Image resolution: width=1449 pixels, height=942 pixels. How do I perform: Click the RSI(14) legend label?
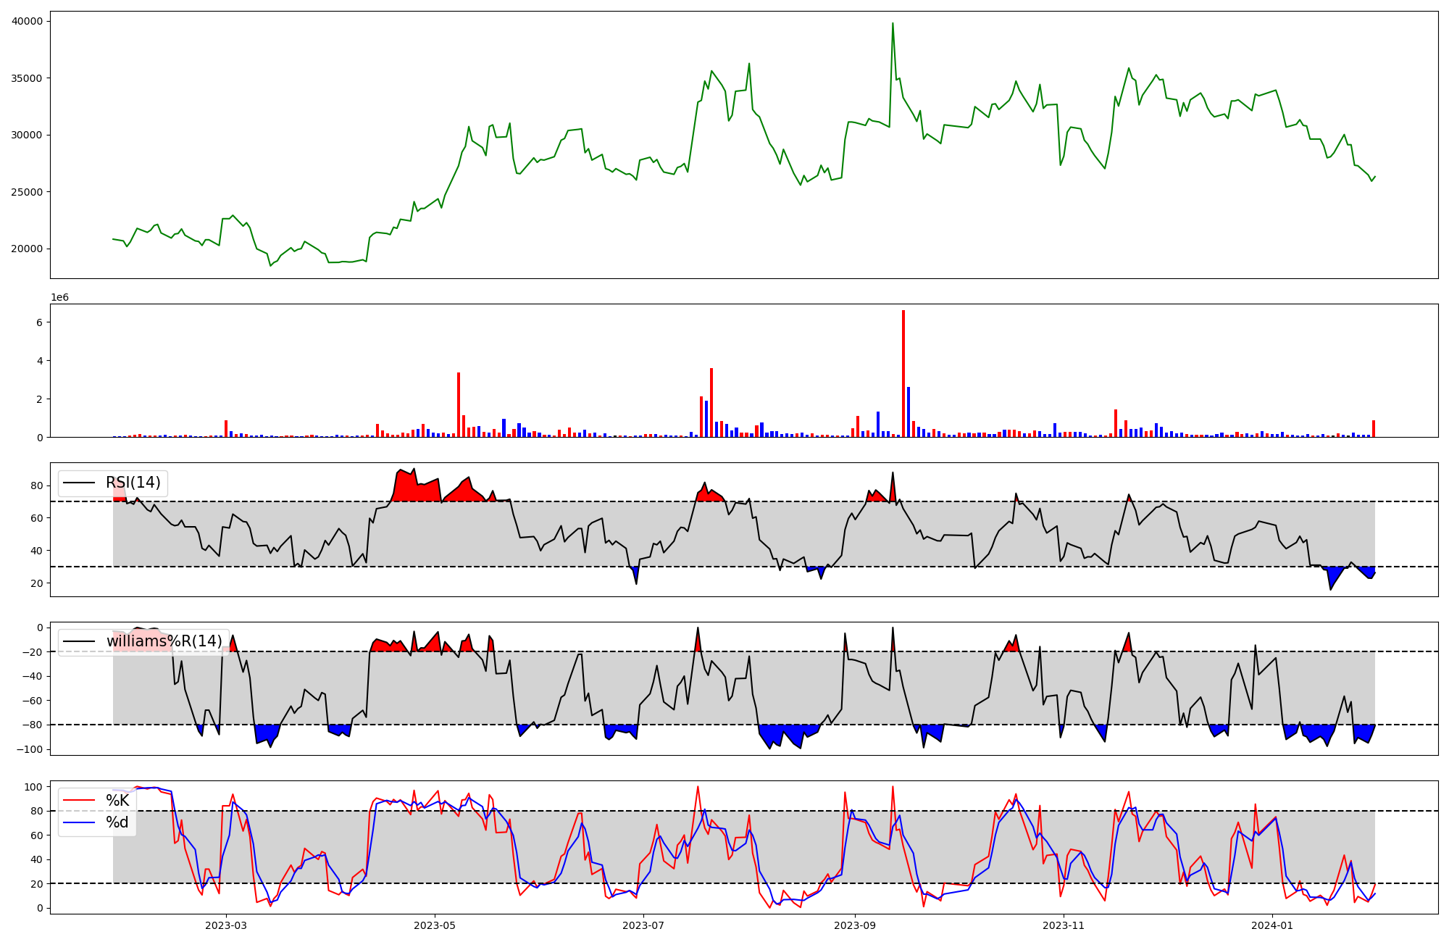click(x=133, y=483)
